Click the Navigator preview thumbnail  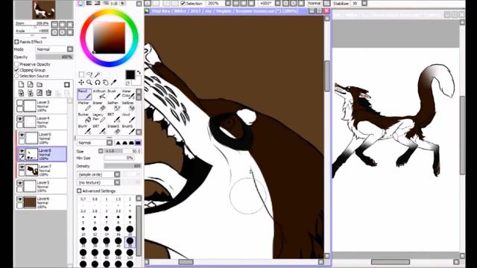pos(44,10)
